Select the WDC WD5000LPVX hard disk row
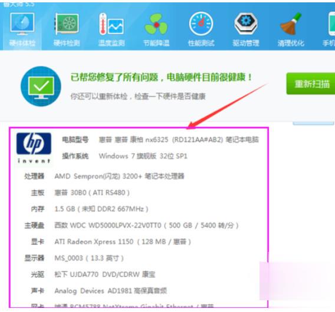Viewport: 335px width, 312px height. [132, 225]
